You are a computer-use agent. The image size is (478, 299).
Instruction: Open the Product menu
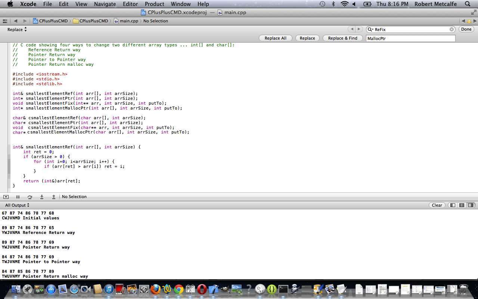click(x=154, y=4)
